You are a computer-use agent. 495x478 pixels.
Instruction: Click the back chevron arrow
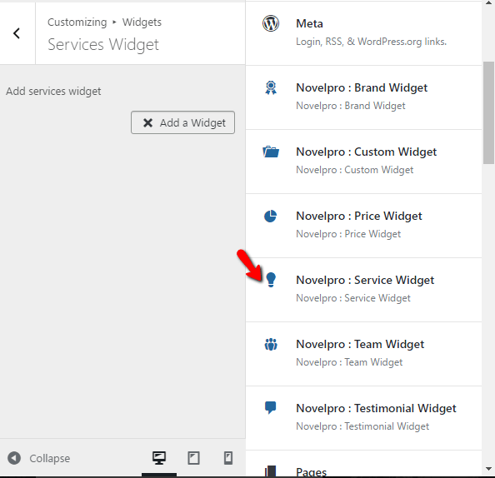17,33
